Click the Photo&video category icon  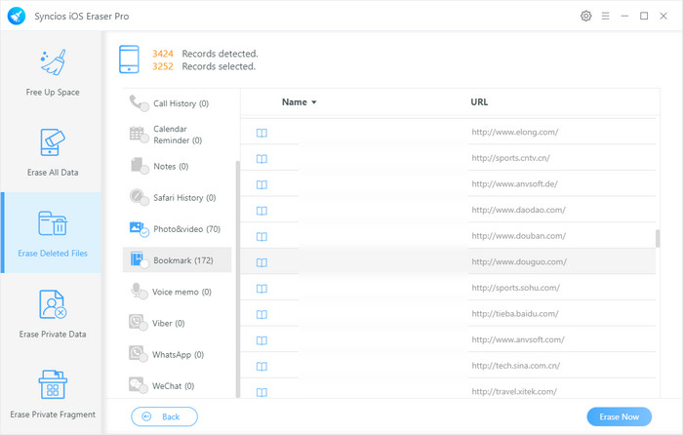point(139,228)
